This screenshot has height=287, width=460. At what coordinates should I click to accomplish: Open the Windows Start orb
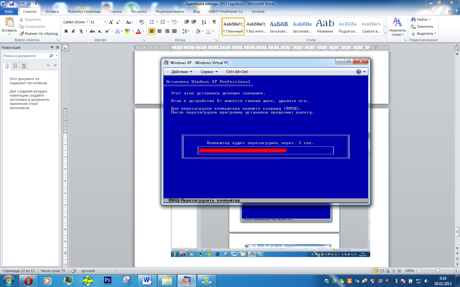(9, 281)
